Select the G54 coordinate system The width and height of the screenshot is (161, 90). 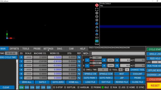pos(21,87)
